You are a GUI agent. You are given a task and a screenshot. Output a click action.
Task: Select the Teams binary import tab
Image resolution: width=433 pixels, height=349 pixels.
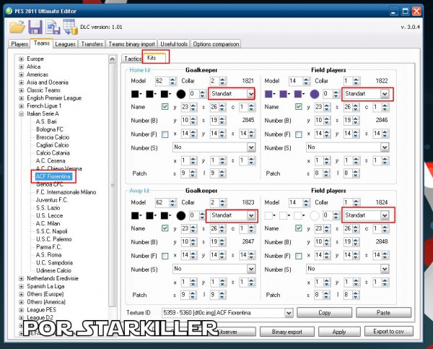click(x=131, y=44)
